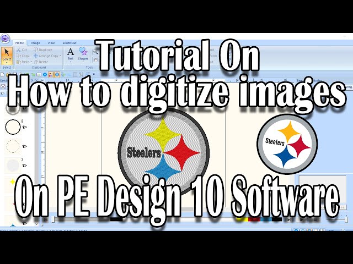
Task: Open the PE-Design application button menu
Action: click(x=5, y=39)
